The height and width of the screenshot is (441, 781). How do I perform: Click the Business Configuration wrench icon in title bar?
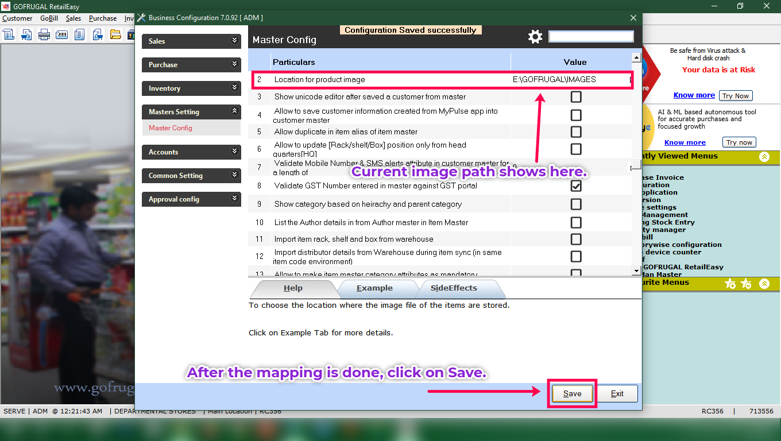(141, 18)
